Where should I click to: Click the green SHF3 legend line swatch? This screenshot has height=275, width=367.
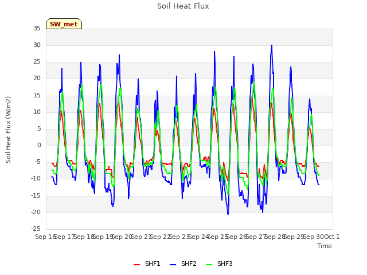pos(209,264)
